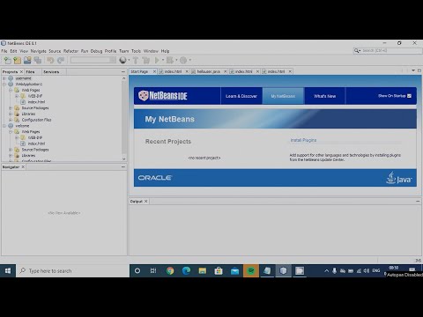The width and height of the screenshot is (423, 317).
Task: Click the Undo toolbar icon
Action: click(50, 61)
